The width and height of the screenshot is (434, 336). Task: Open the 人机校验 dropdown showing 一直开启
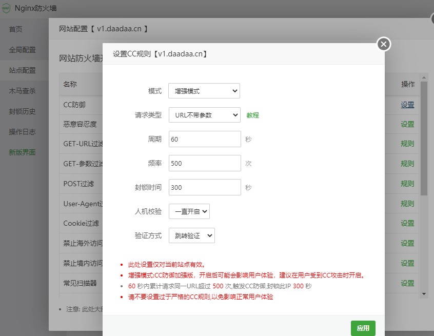click(189, 211)
